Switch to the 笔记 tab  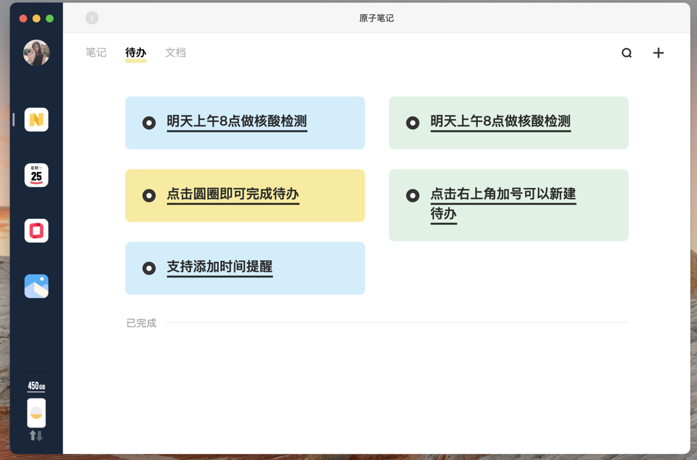96,53
